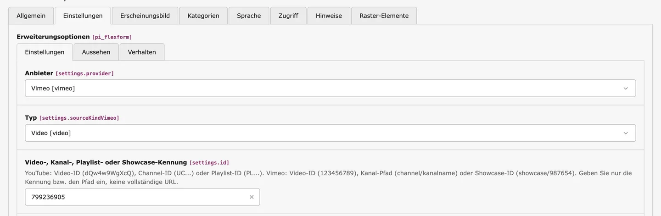The height and width of the screenshot is (216, 661).
Task: Switch to the Sprache tab
Action: (x=249, y=16)
